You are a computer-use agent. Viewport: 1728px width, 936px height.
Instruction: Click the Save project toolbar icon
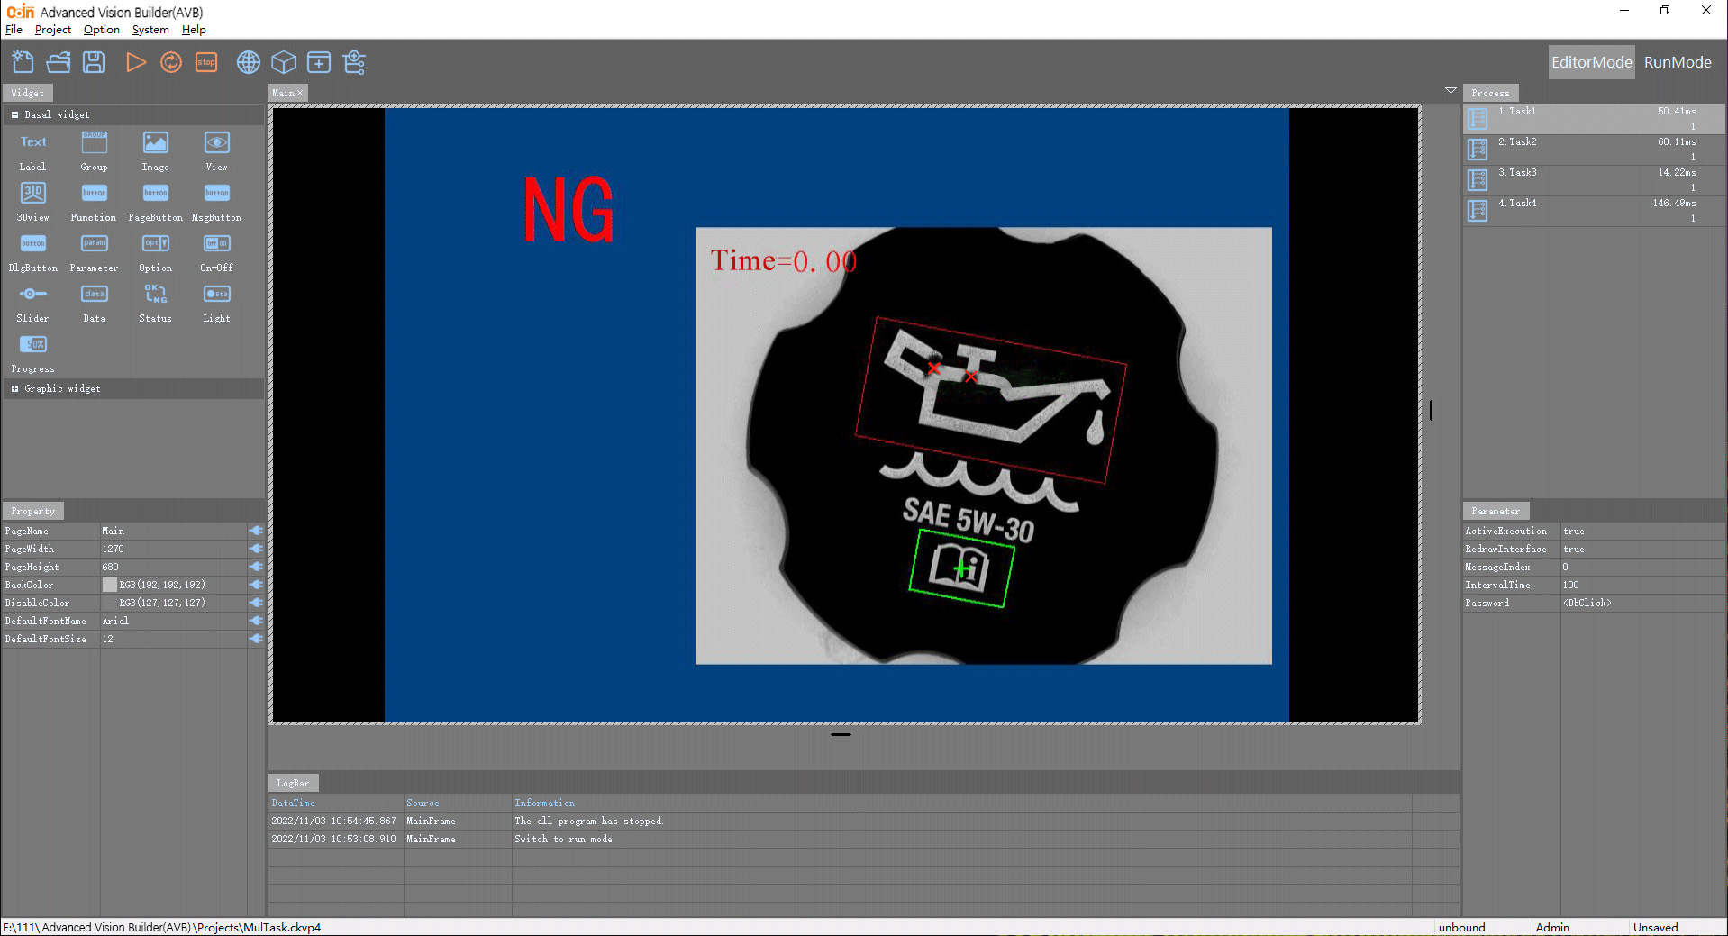(x=94, y=62)
